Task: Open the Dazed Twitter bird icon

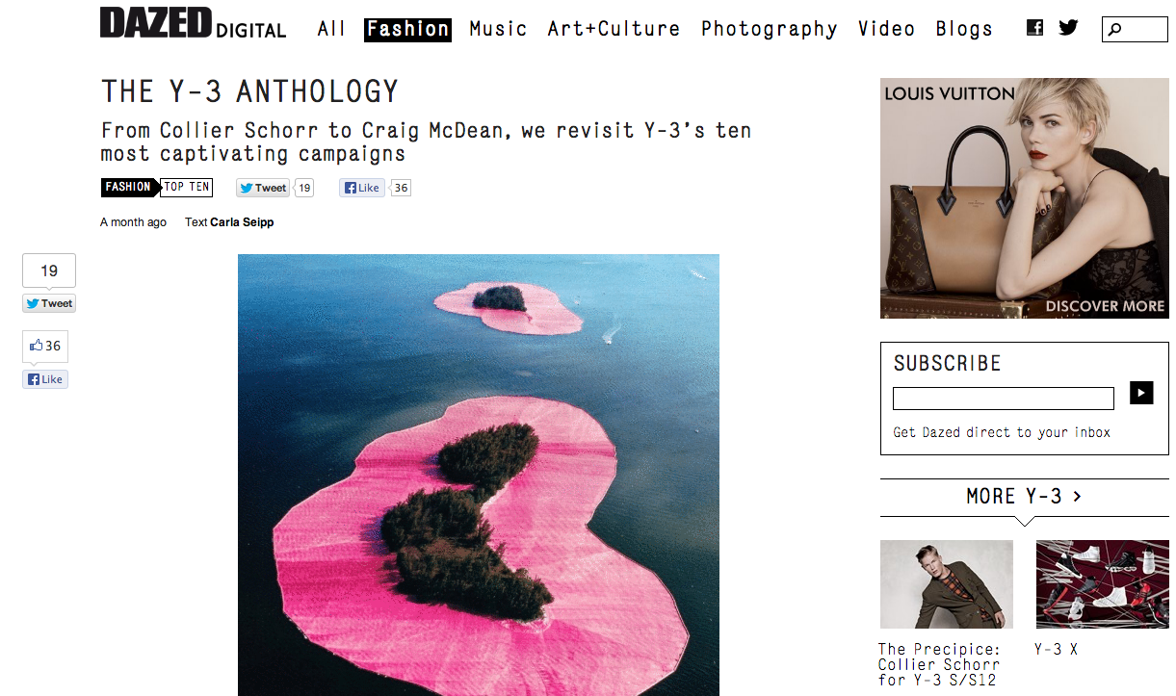Action: pyautogui.click(x=1068, y=28)
